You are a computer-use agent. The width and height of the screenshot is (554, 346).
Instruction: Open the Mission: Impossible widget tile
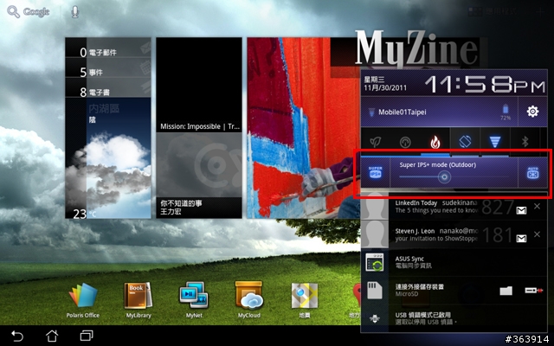pyautogui.click(x=199, y=85)
